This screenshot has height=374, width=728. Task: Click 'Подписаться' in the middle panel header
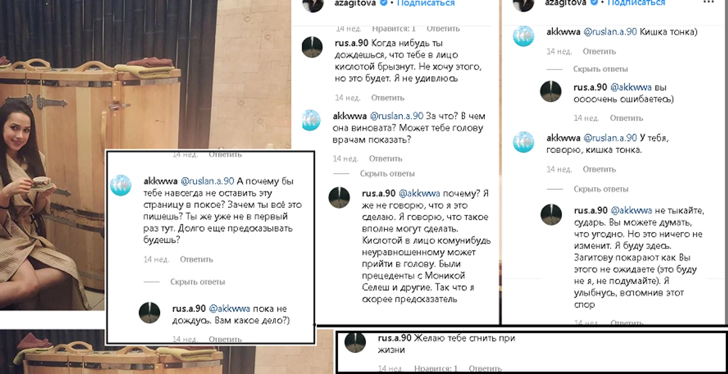426,3
